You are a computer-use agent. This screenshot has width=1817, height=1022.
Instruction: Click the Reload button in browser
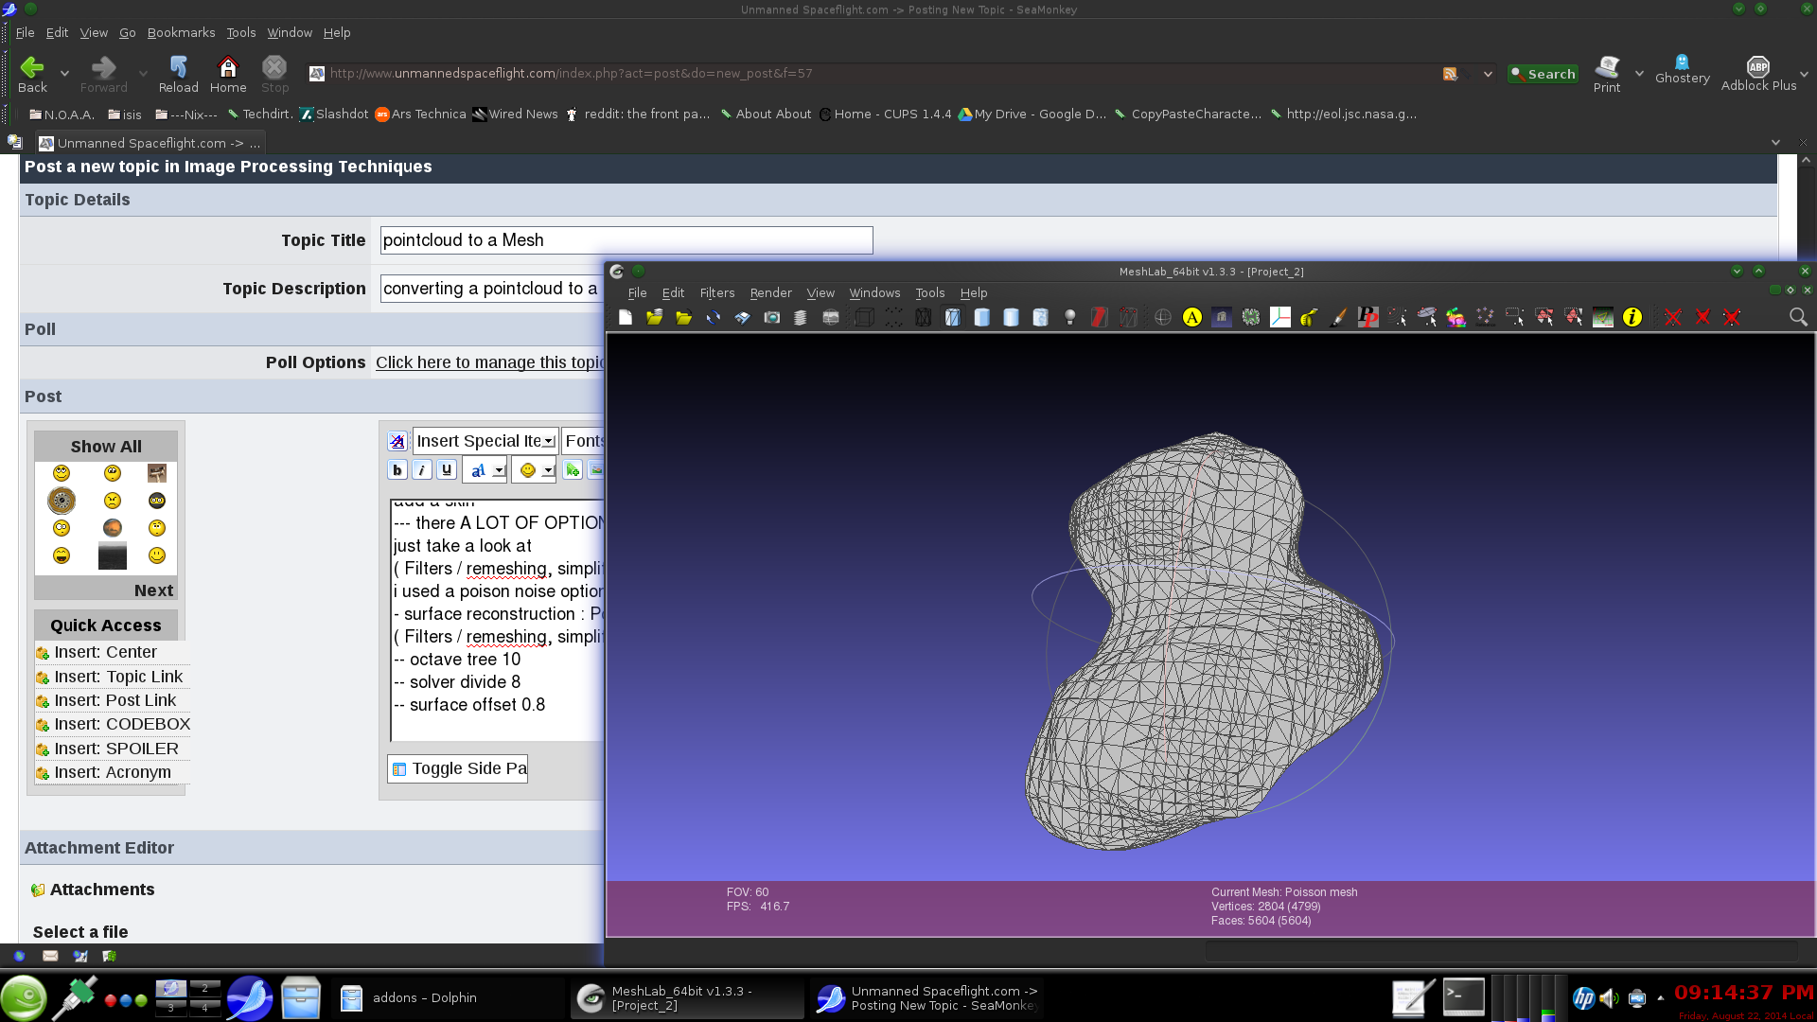pos(178,74)
